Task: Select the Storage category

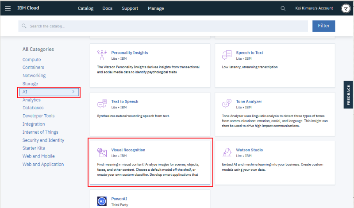Action: pos(30,84)
